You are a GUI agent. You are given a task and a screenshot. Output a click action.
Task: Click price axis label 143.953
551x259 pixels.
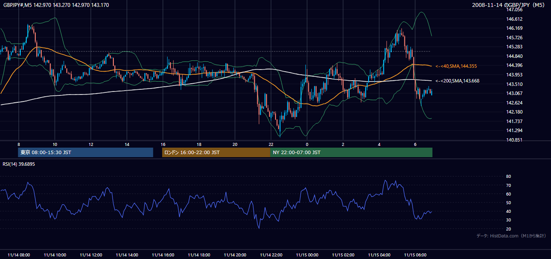point(515,75)
